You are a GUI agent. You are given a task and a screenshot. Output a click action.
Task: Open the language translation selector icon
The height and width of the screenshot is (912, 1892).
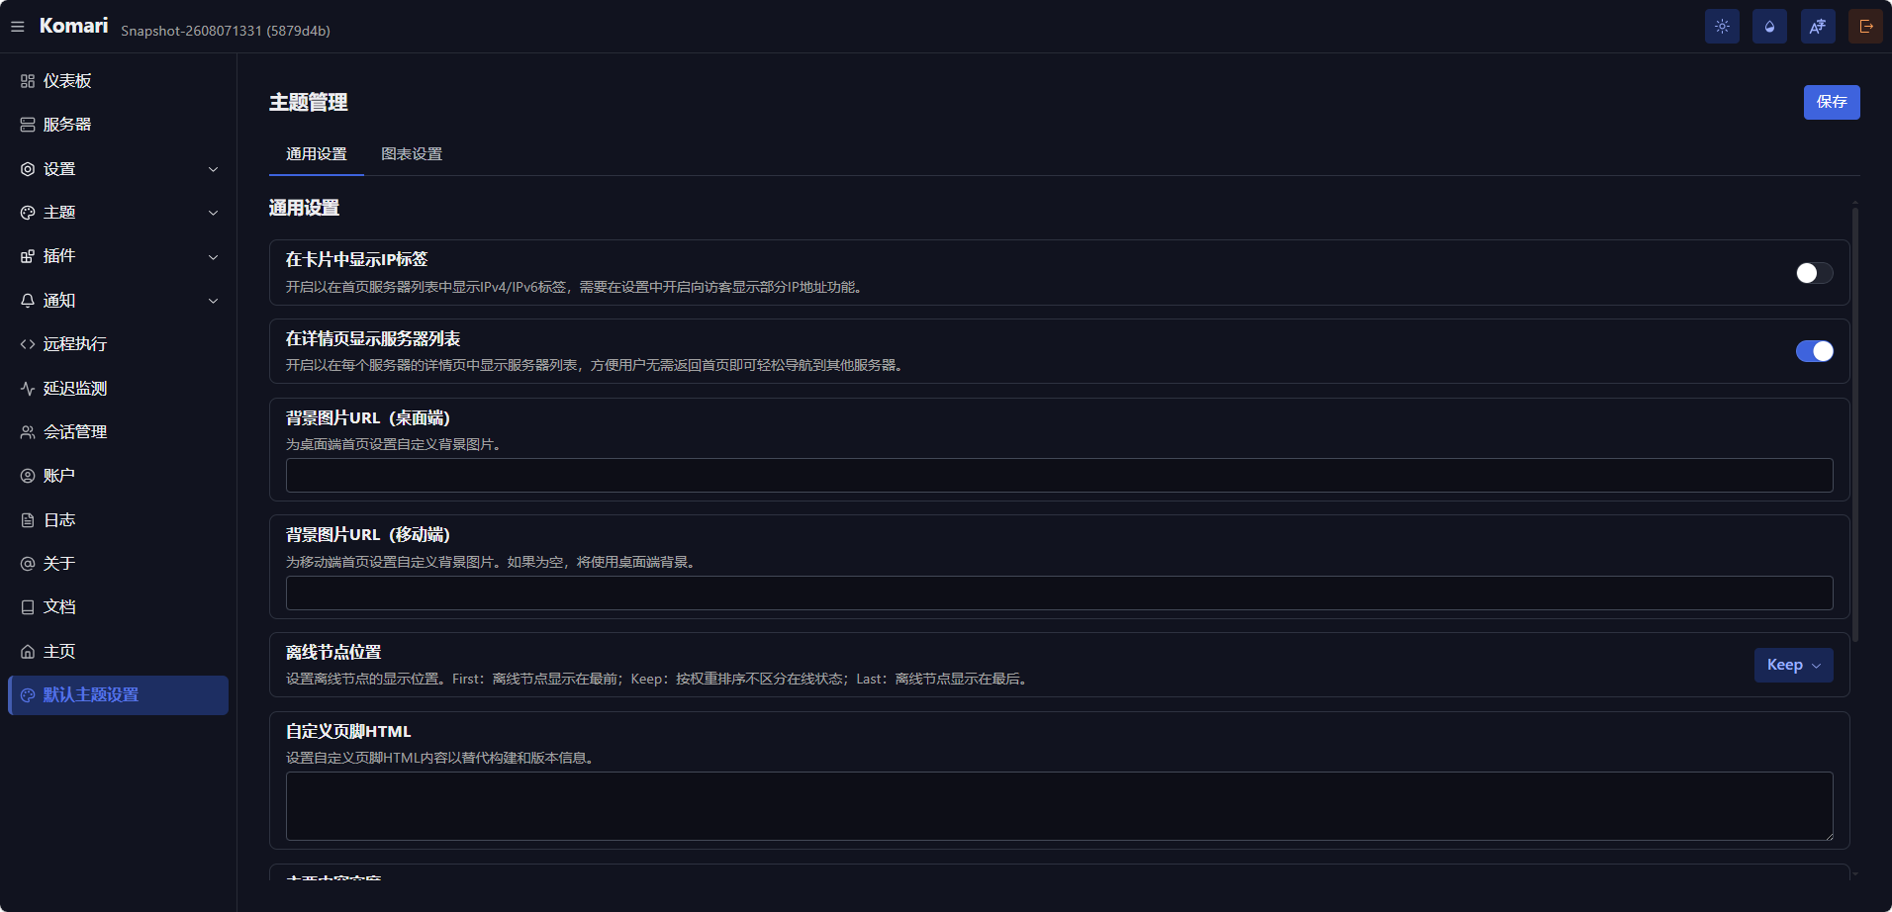tap(1818, 27)
